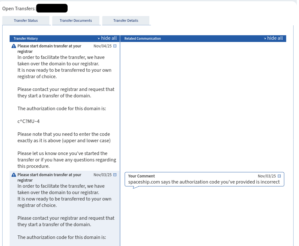Click "hide all" in the Related Communication panel
The image size is (299, 246).
[275, 38]
